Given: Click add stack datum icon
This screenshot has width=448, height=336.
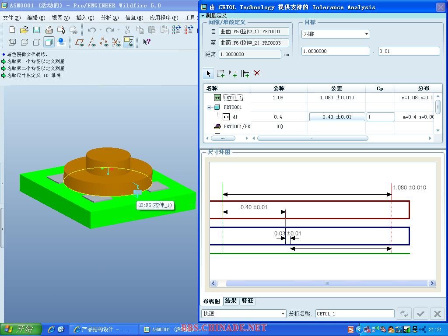Looking at the screenshot, I should point(245,73).
